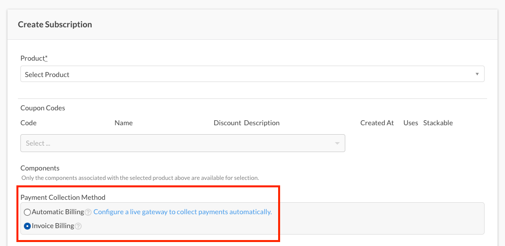
Task: Select the Automatic Billing radio button
Action: click(x=27, y=212)
